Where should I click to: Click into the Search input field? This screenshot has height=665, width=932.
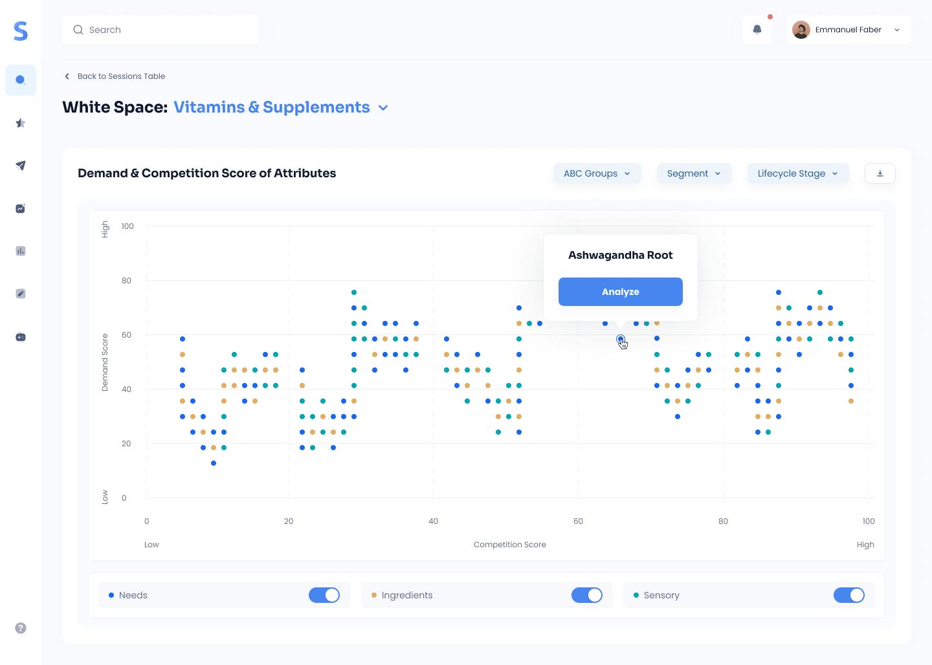[x=161, y=30]
